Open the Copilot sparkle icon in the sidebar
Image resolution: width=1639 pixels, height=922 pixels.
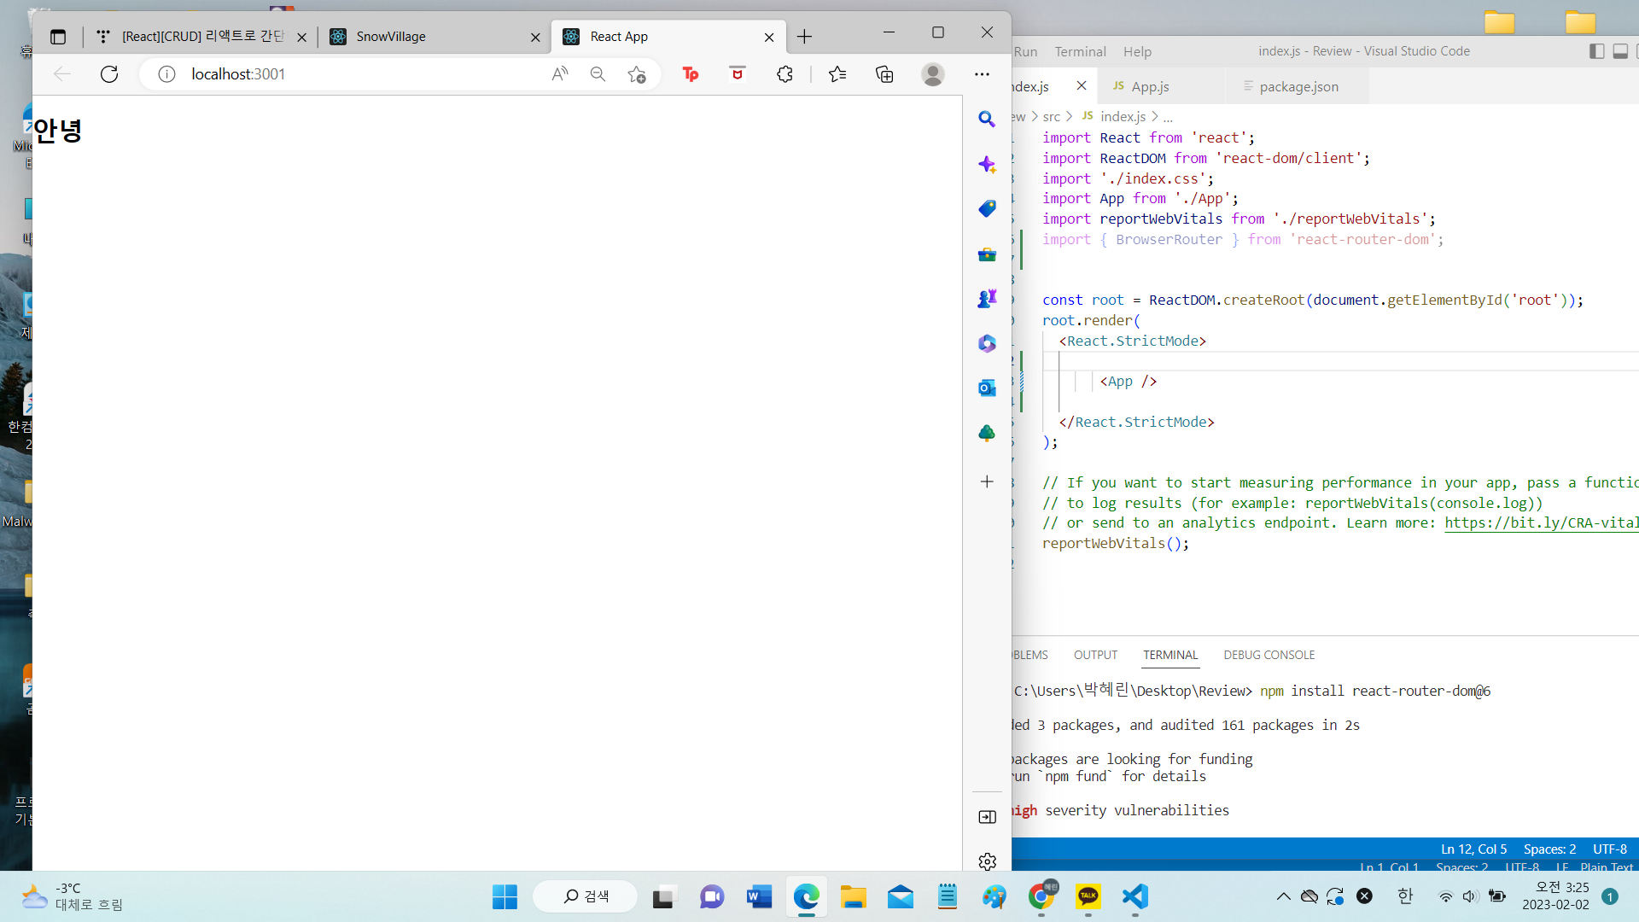point(987,164)
